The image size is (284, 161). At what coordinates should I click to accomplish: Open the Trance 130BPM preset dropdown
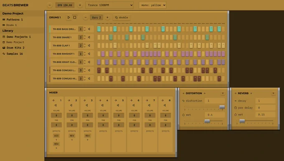pyautogui.click(x=109, y=5)
